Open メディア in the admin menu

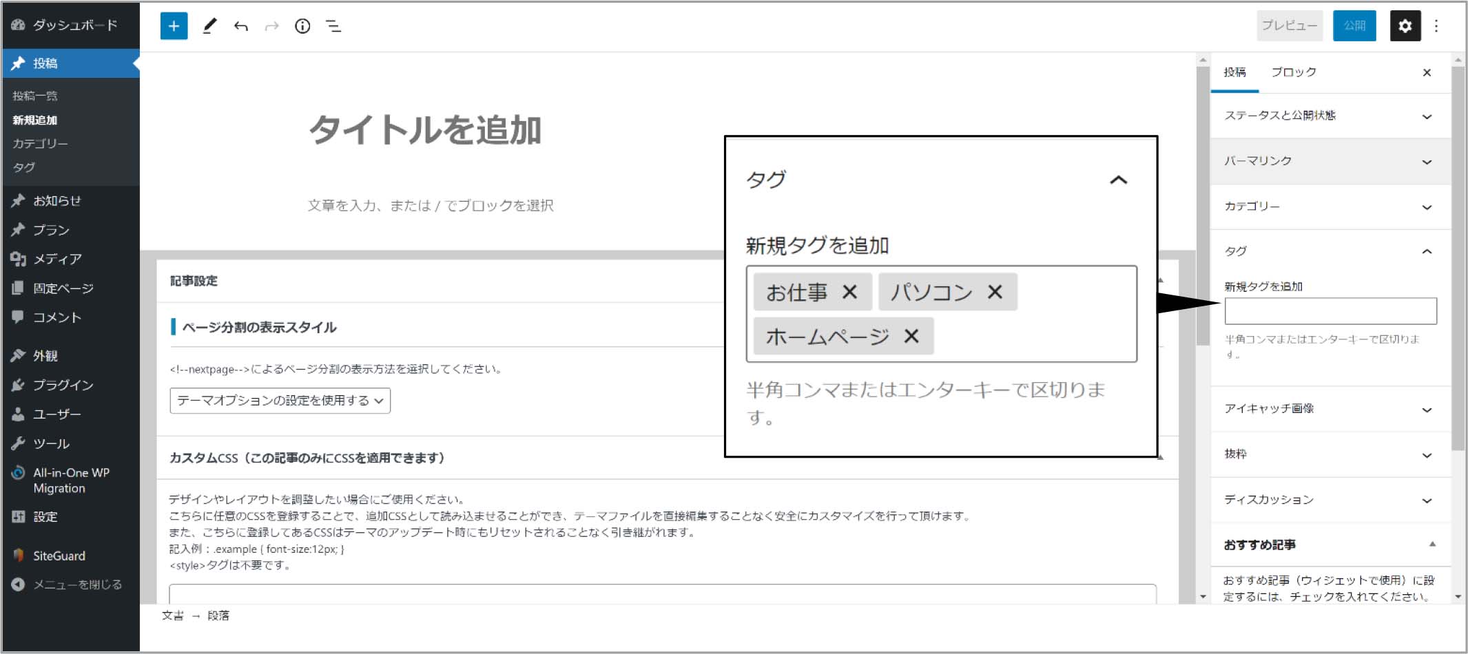coord(57,259)
